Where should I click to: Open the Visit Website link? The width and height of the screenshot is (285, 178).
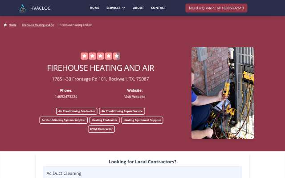(134, 97)
